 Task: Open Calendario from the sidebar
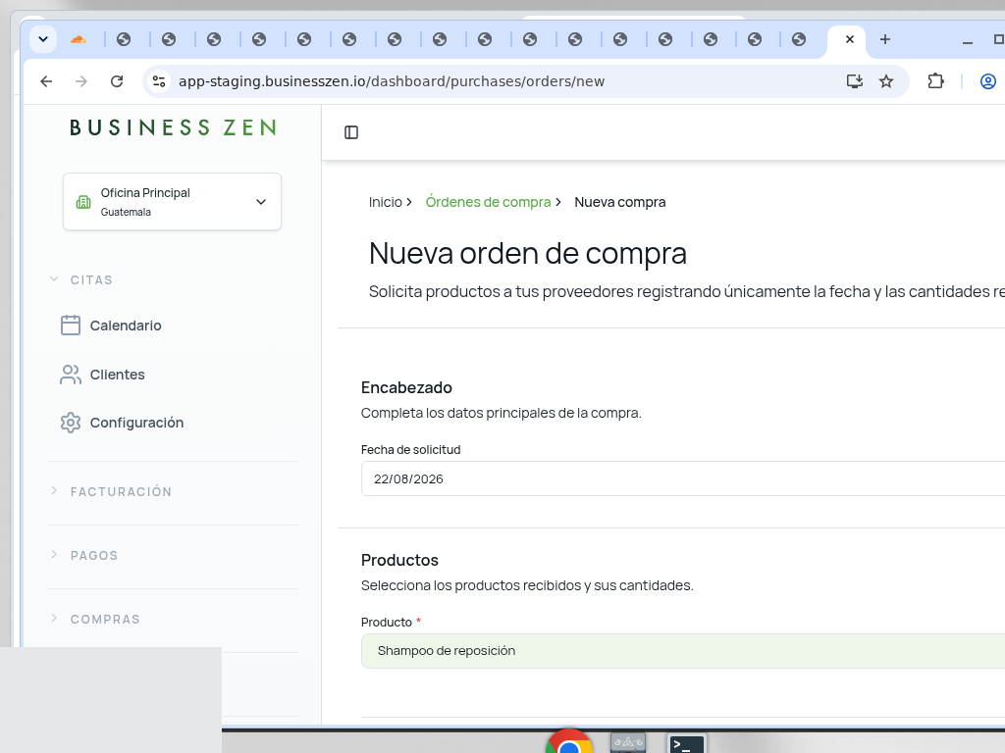pyautogui.click(x=126, y=326)
